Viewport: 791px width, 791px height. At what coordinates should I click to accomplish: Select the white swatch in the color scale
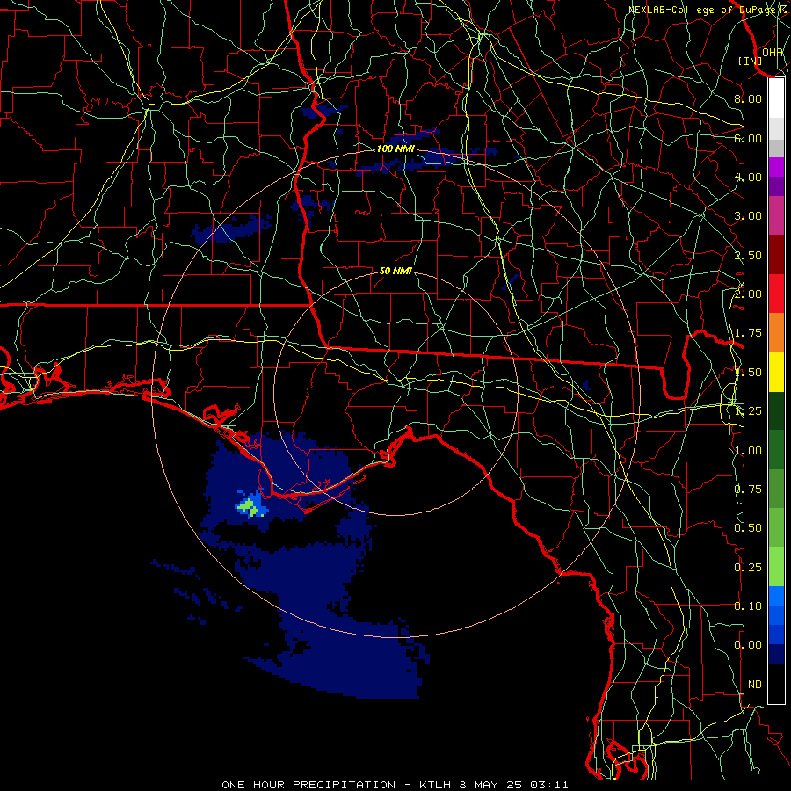pyautogui.click(x=776, y=98)
